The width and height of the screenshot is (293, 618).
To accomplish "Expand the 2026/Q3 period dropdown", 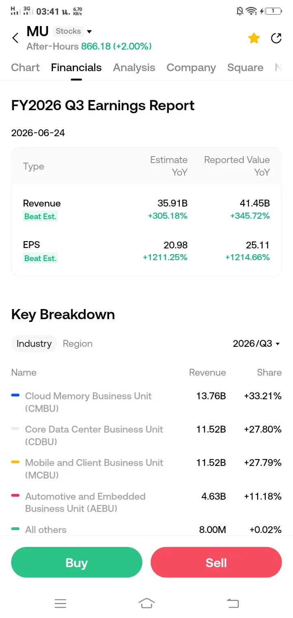I will pyautogui.click(x=256, y=344).
